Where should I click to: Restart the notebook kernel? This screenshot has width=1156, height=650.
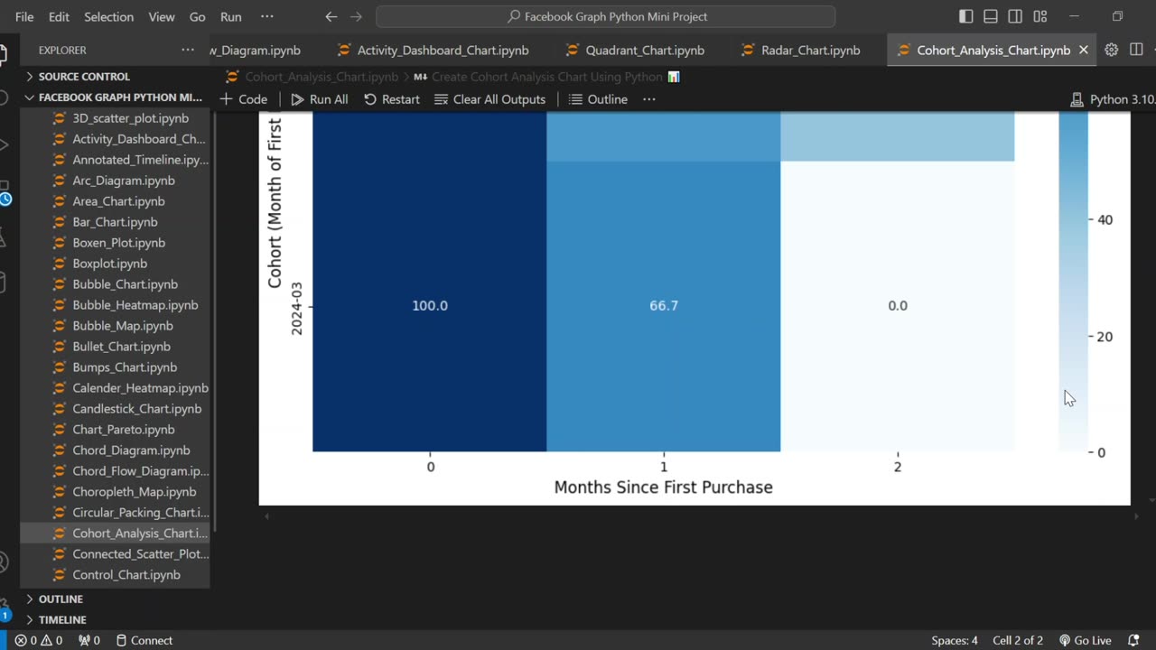tap(392, 99)
